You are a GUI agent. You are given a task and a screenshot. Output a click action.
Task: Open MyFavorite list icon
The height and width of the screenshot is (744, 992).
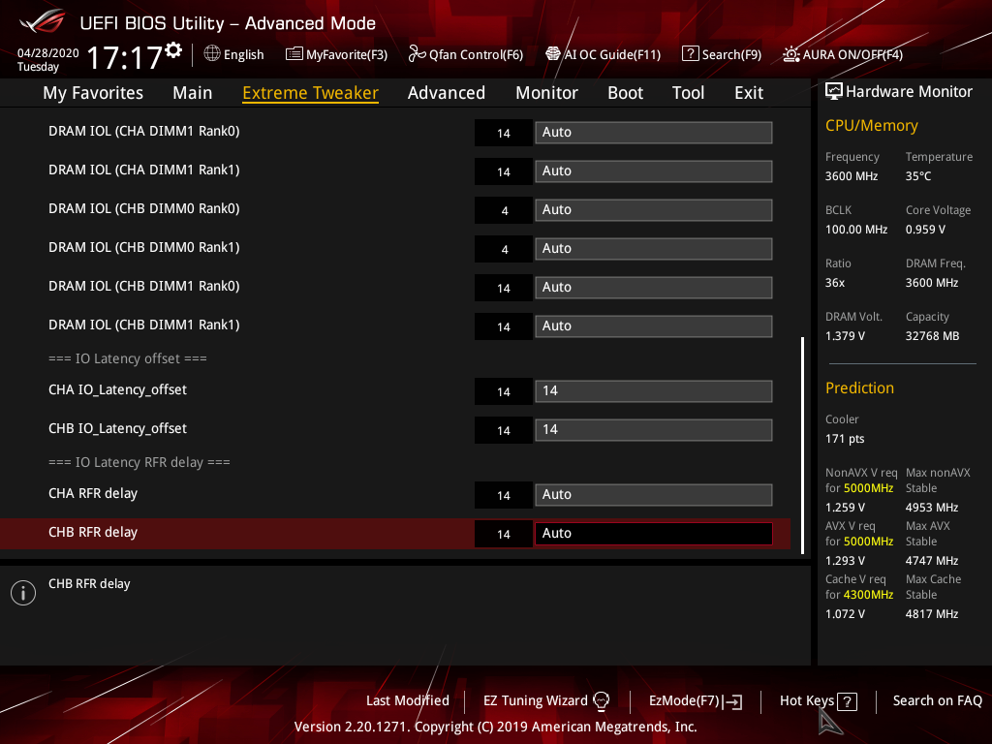294,54
